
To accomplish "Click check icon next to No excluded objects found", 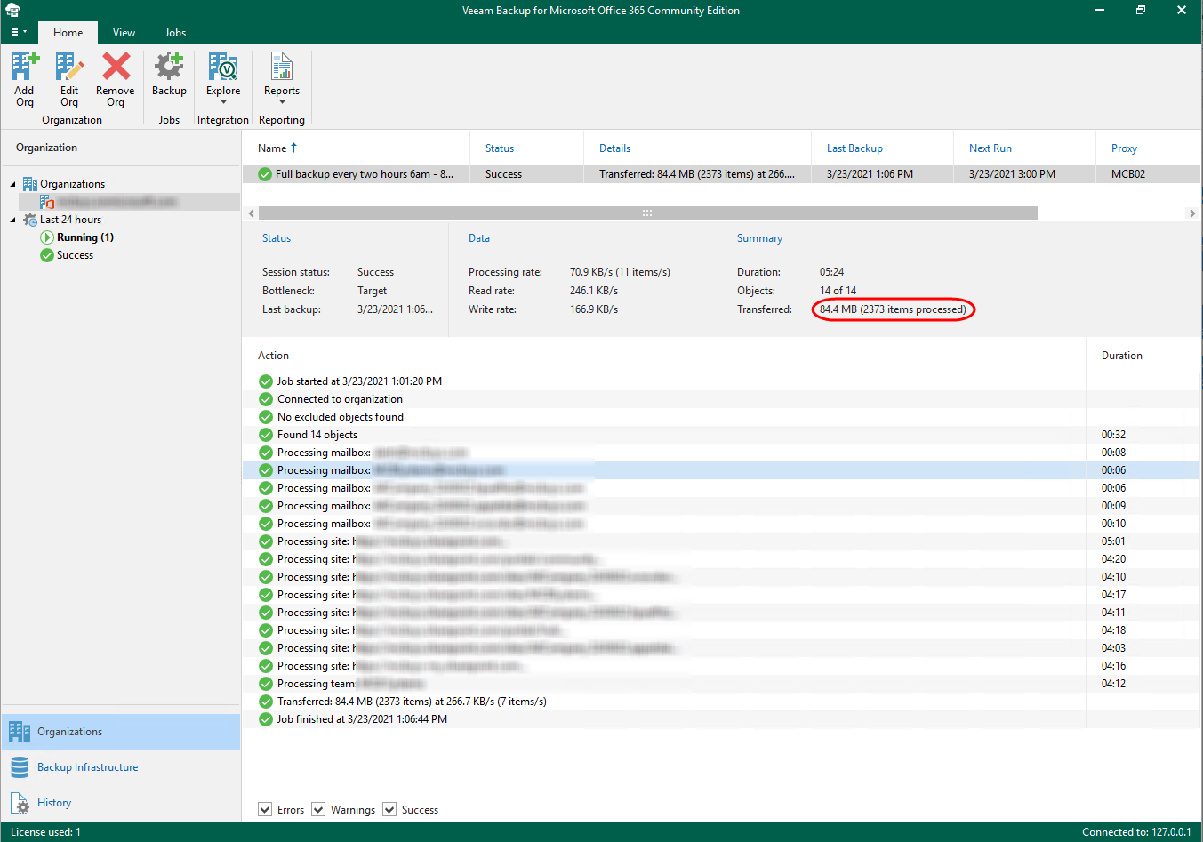I will pos(266,417).
